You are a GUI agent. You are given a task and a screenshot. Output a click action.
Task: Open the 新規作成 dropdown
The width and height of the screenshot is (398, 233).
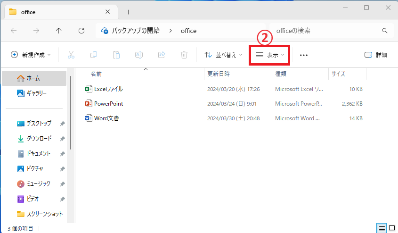click(31, 55)
